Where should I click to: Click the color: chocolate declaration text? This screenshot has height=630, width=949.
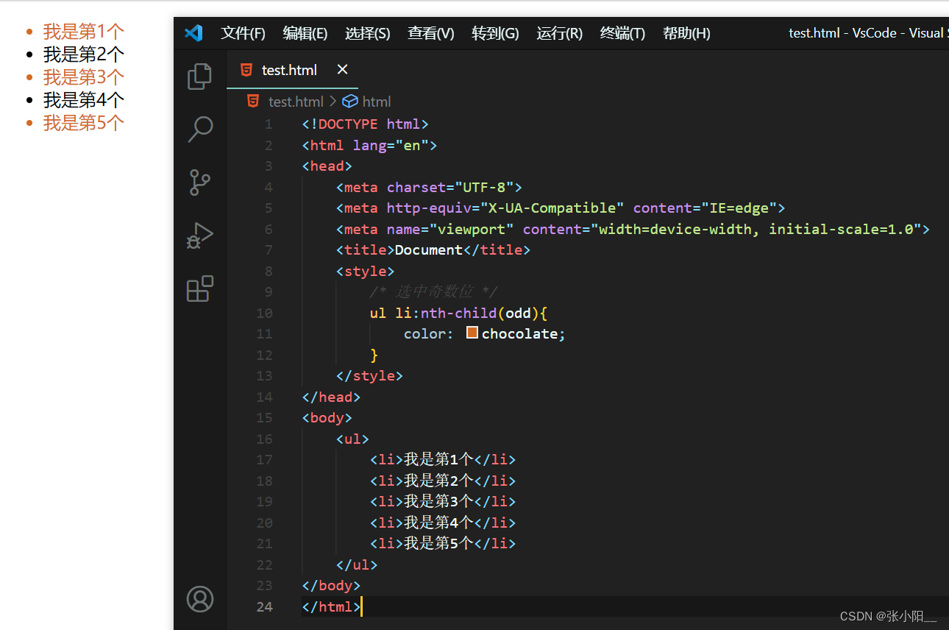pyautogui.click(x=485, y=334)
